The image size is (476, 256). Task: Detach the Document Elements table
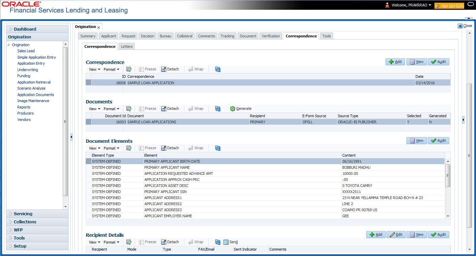point(170,148)
